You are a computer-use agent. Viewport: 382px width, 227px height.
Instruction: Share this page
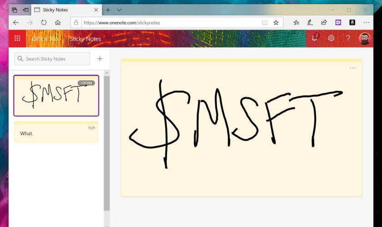(324, 23)
